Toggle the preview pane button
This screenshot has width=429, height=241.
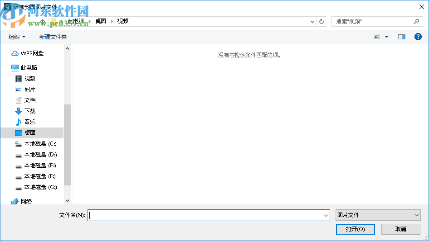click(x=402, y=37)
